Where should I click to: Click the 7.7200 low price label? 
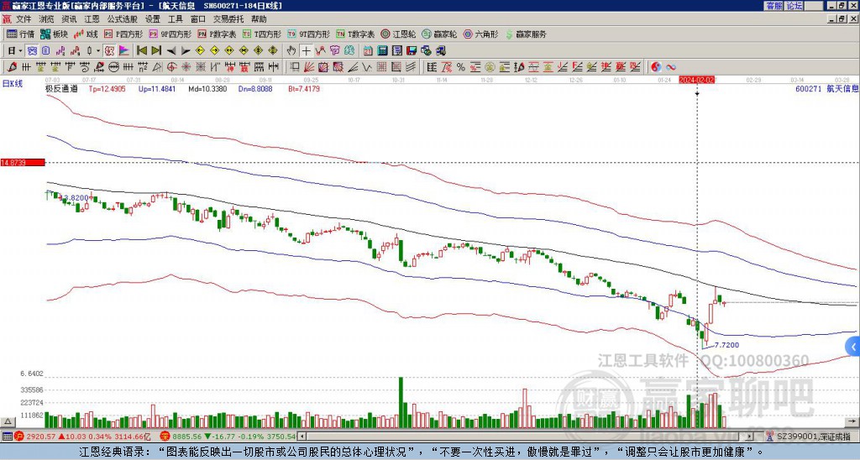pyautogui.click(x=726, y=345)
